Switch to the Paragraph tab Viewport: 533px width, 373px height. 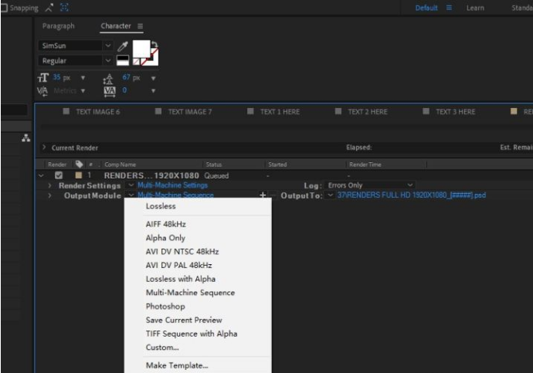pyautogui.click(x=59, y=26)
